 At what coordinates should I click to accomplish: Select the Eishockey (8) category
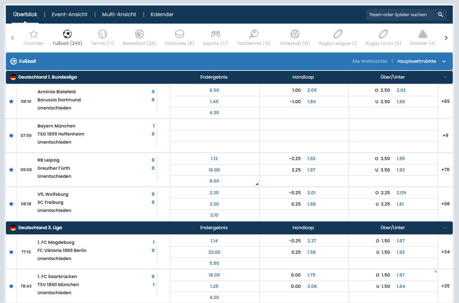pos(180,38)
